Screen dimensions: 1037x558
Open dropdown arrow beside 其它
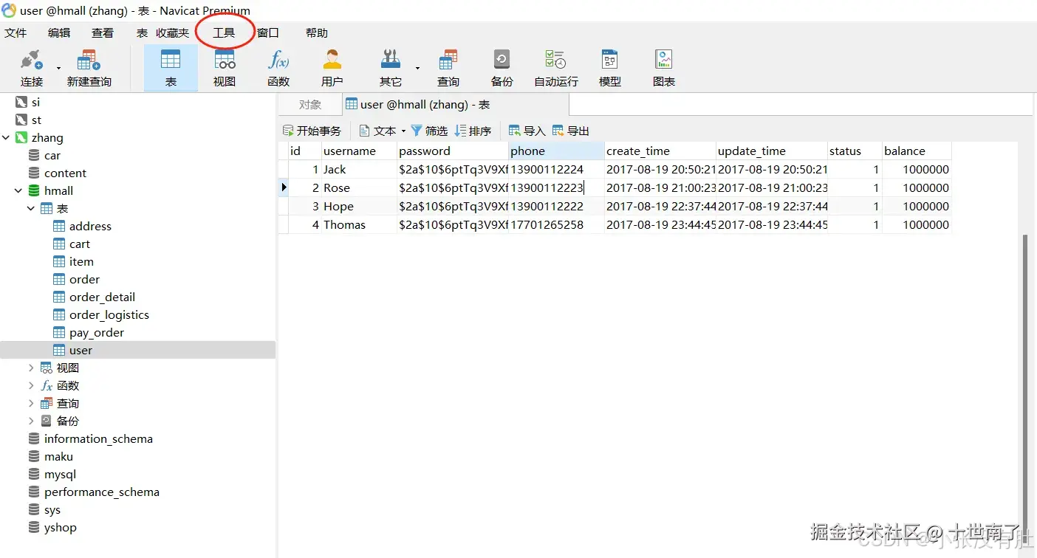coord(417,68)
